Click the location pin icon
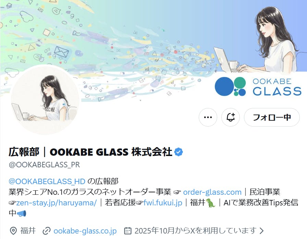 [x=13, y=231]
